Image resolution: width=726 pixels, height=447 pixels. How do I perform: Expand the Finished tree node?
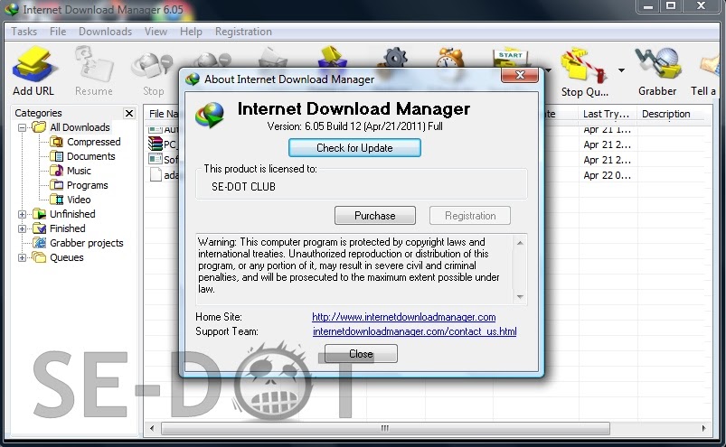coord(22,228)
